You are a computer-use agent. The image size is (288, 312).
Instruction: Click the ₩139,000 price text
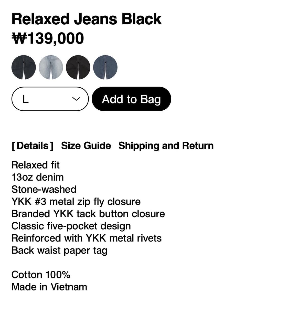point(48,38)
